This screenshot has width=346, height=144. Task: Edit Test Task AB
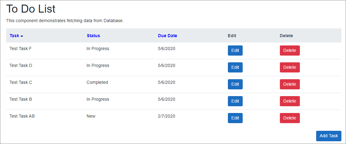tap(235, 118)
